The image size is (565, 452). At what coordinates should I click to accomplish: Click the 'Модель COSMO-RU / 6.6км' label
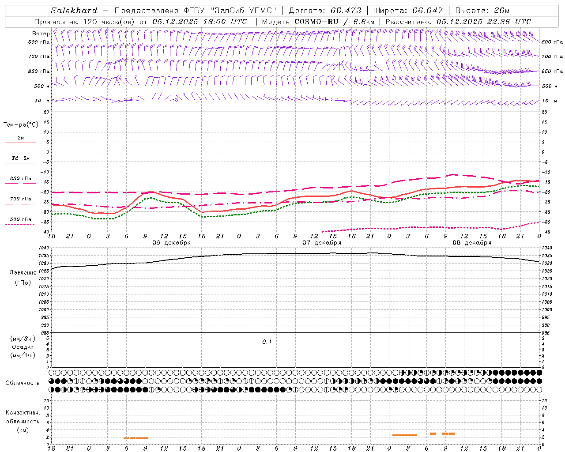pos(318,22)
